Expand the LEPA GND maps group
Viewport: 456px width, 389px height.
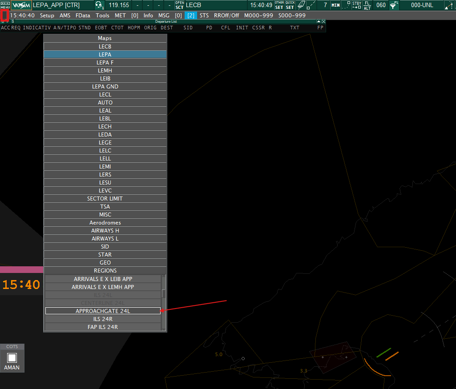click(x=105, y=87)
